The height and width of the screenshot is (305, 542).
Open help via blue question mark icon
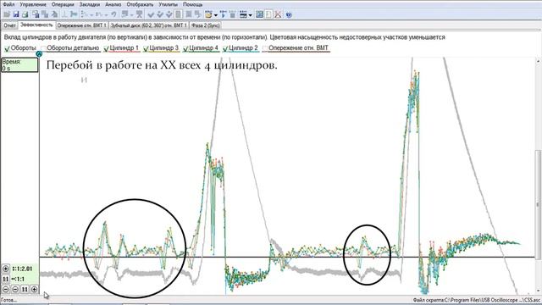pyautogui.click(x=289, y=14)
